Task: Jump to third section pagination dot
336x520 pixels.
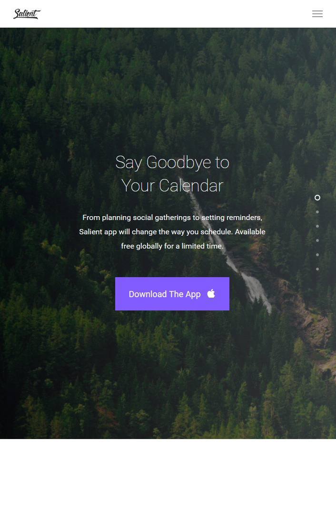Action: [x=317, y=226]
